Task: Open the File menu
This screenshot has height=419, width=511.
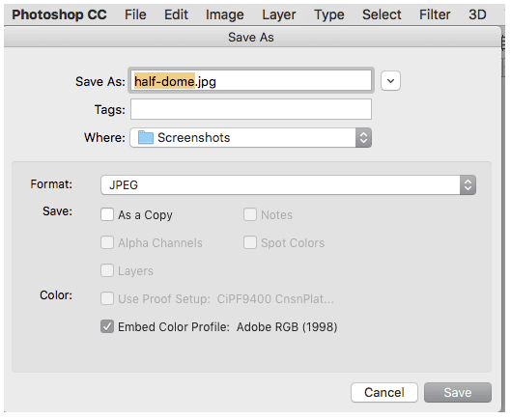Action: coord(135,14)
